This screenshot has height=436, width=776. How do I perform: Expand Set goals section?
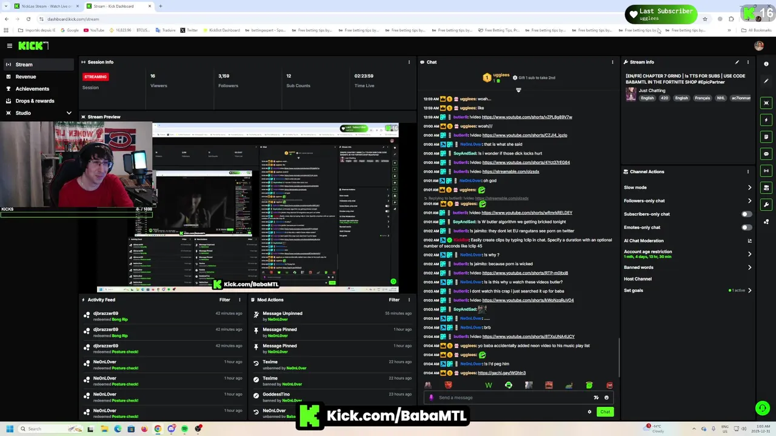[x=749, y=290]
